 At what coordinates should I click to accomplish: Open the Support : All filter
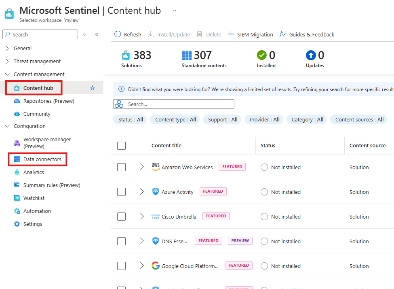coord(222,119)
